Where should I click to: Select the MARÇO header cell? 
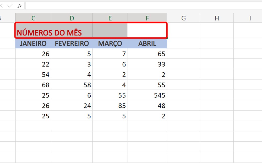110,43
